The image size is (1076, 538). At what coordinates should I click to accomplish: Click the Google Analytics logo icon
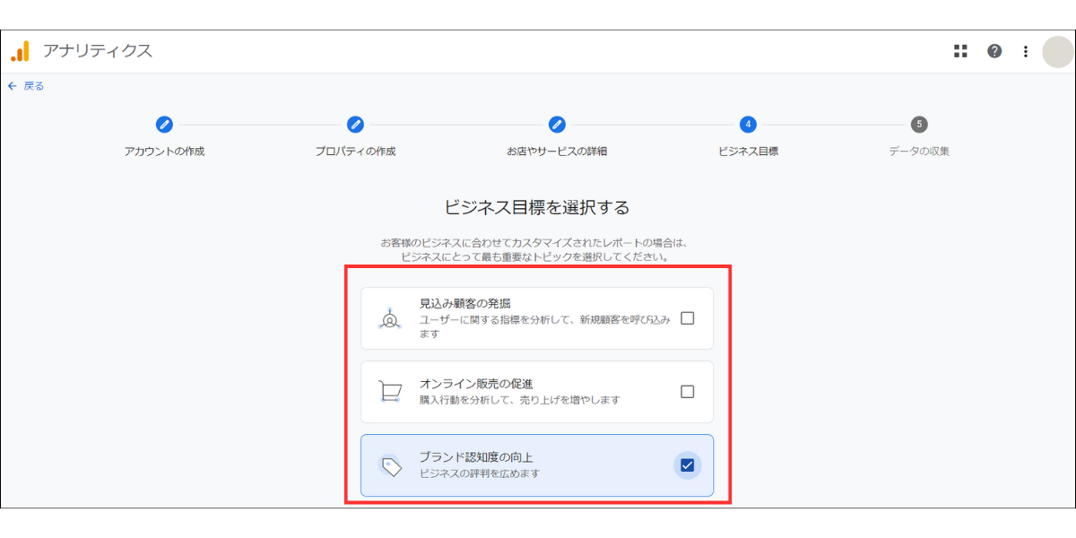coord(20,51)
